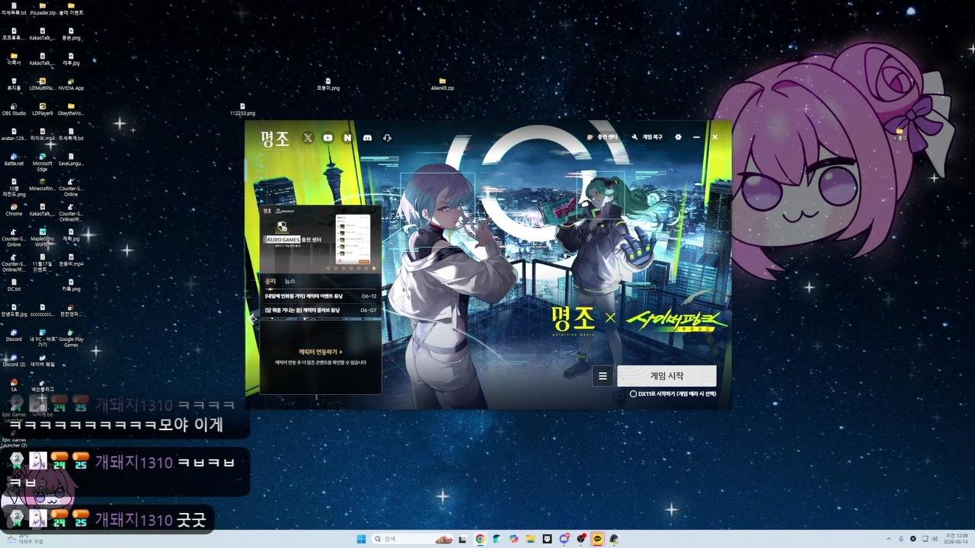
Task: Select the 휴지통 recycle bin icon
Action: coord(14,83)
